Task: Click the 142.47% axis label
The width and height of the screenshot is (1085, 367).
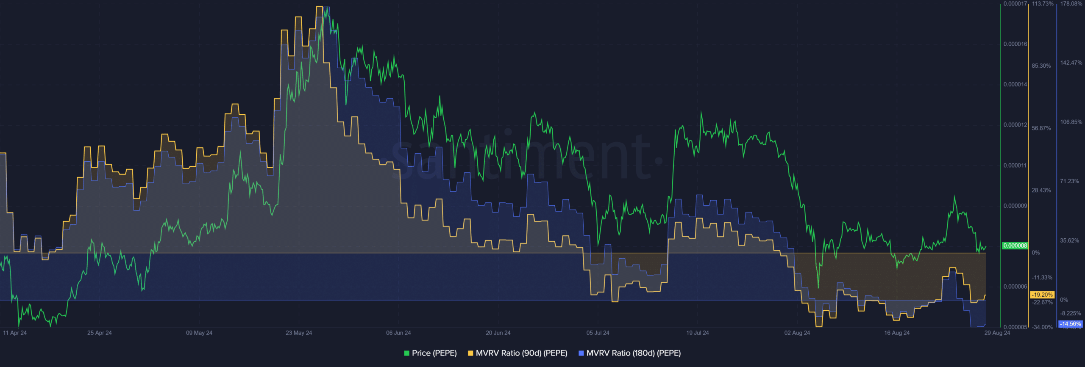Action: [1071, 63]
